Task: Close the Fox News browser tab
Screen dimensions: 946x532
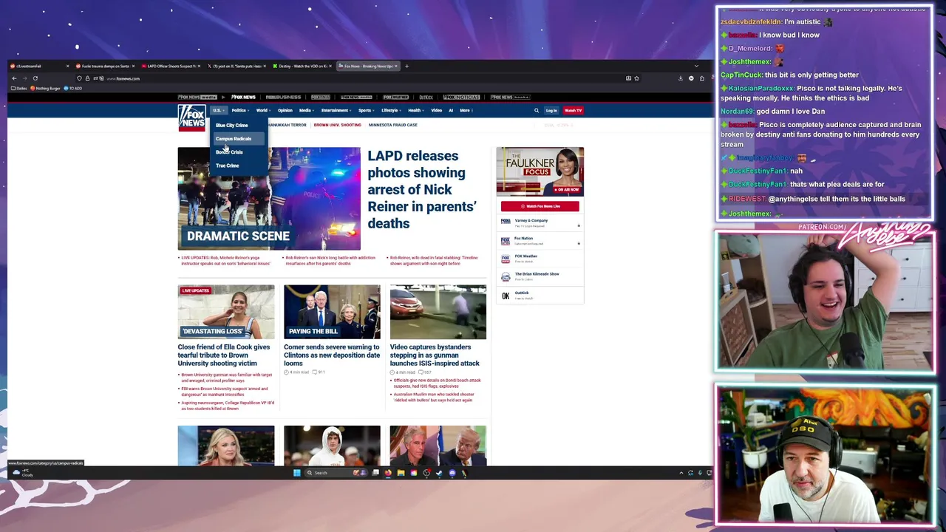Action: point(396,66)
